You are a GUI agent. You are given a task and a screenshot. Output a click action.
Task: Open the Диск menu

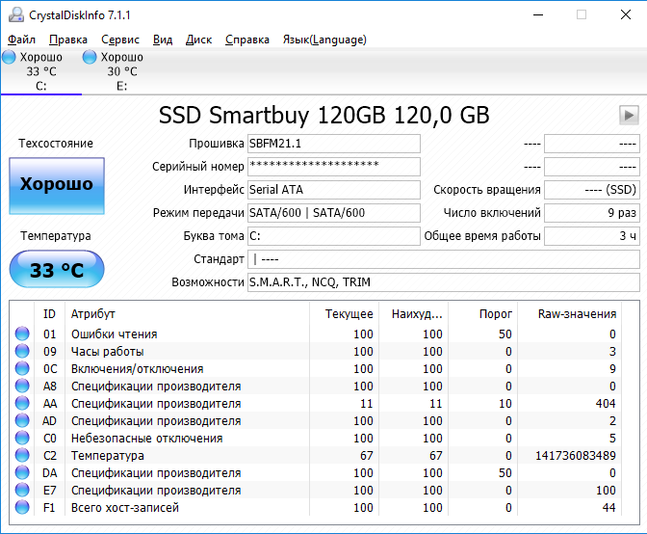pyautogui.click(x=199, y=40)
